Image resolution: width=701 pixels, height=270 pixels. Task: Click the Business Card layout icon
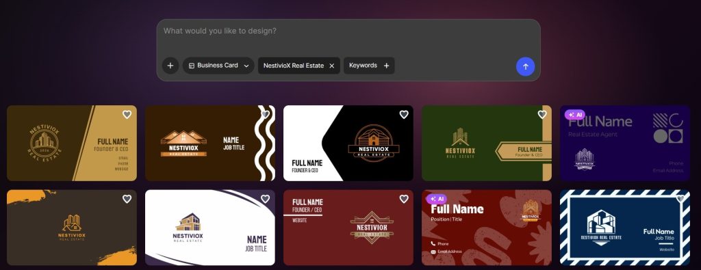(x=192, y=66)
